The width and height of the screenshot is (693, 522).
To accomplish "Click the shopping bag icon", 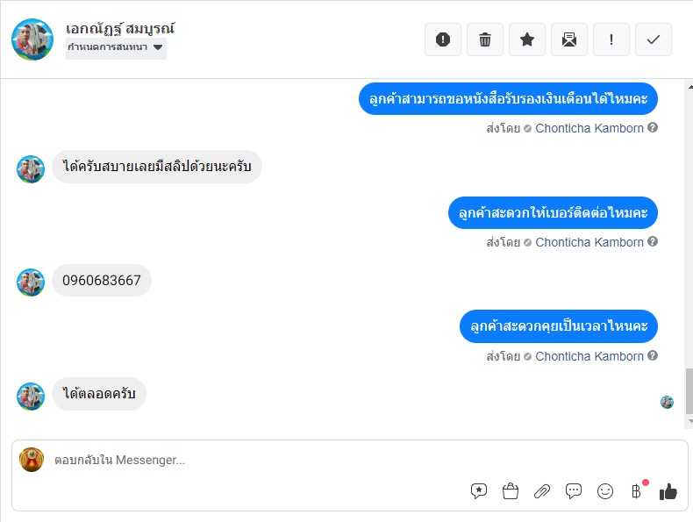I will tap(511, 491).
